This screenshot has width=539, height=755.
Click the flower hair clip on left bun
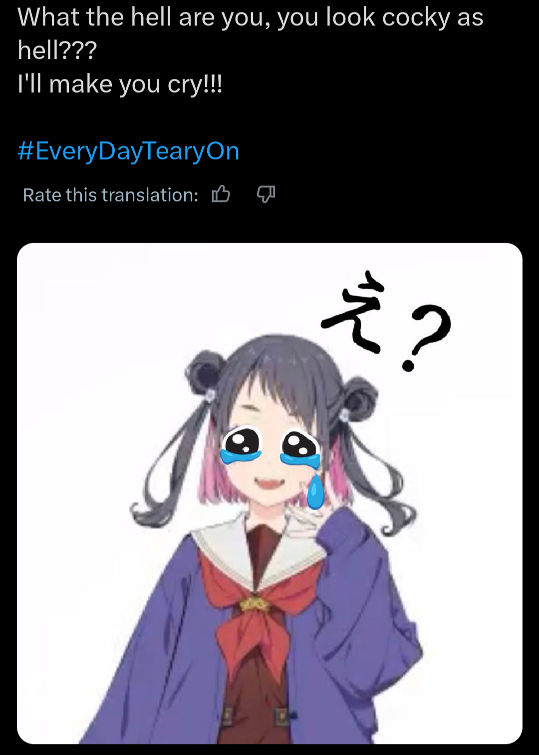(210, 395)
